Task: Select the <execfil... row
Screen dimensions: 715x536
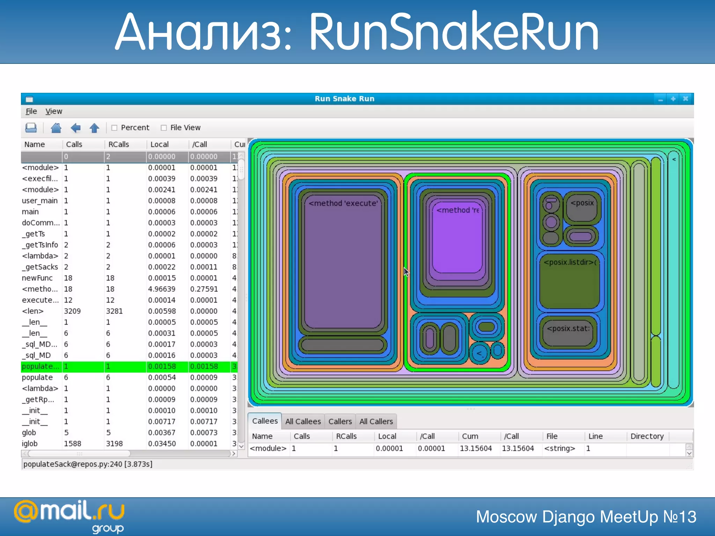Action: tap(129, 179)
